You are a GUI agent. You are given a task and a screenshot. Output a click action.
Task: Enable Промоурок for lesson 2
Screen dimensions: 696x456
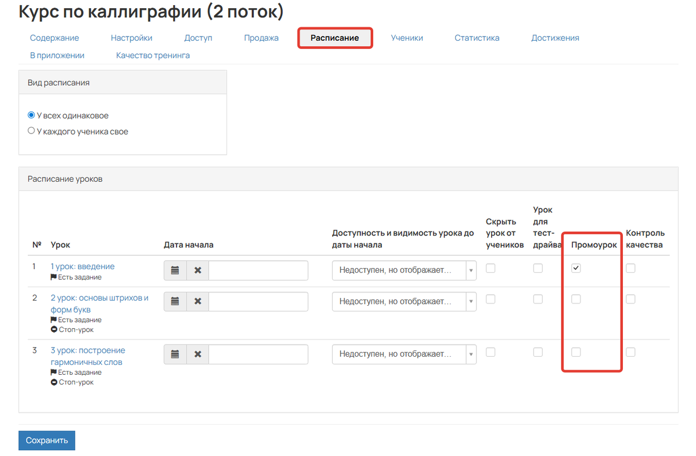[576, 299]
